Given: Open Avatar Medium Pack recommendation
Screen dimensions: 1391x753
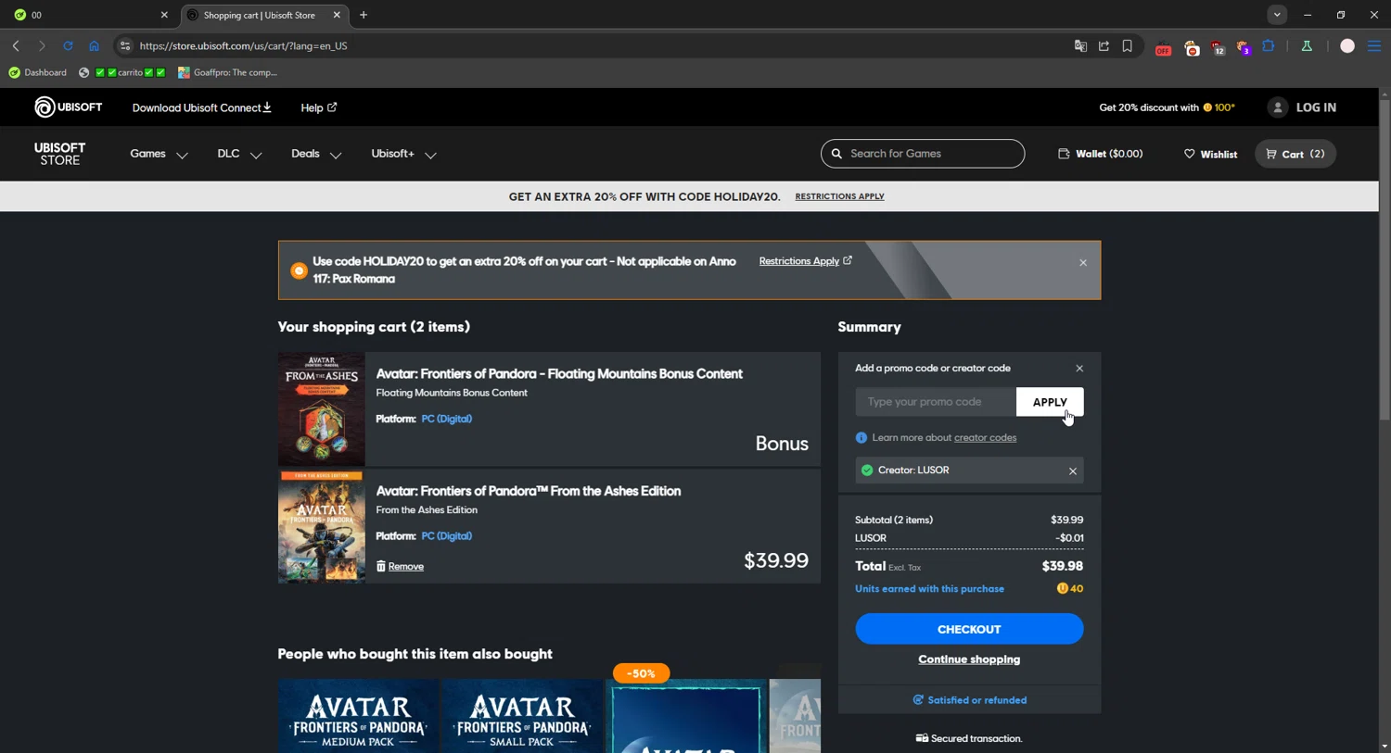Looking at the screenshot, I should [x=358, y=716].
